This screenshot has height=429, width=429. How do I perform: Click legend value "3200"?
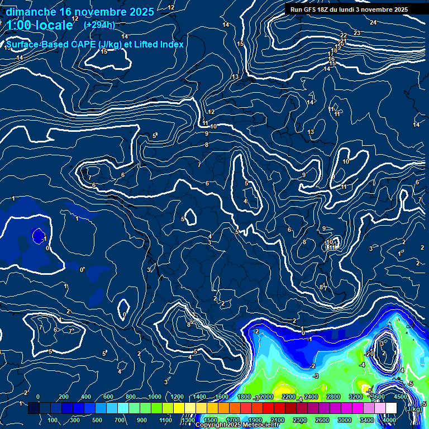pos(356,397)
